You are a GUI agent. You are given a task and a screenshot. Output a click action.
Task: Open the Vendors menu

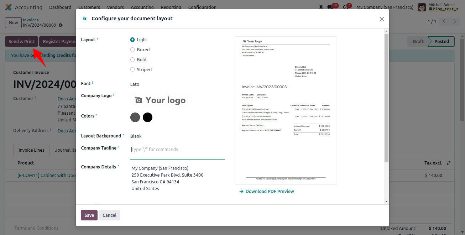click(x=115, y=7)
